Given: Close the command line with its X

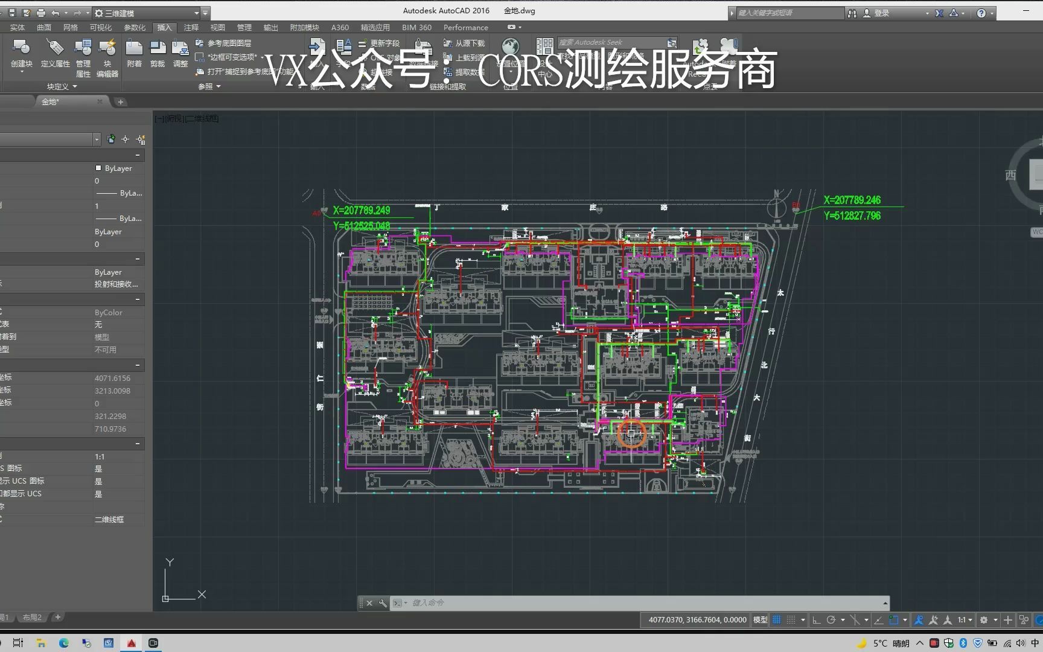Looking at the screenshot, I should click(369, 602).
